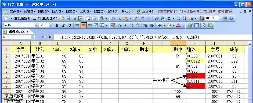
Task: Click the red cell 01226
Action: click(196, 76)
